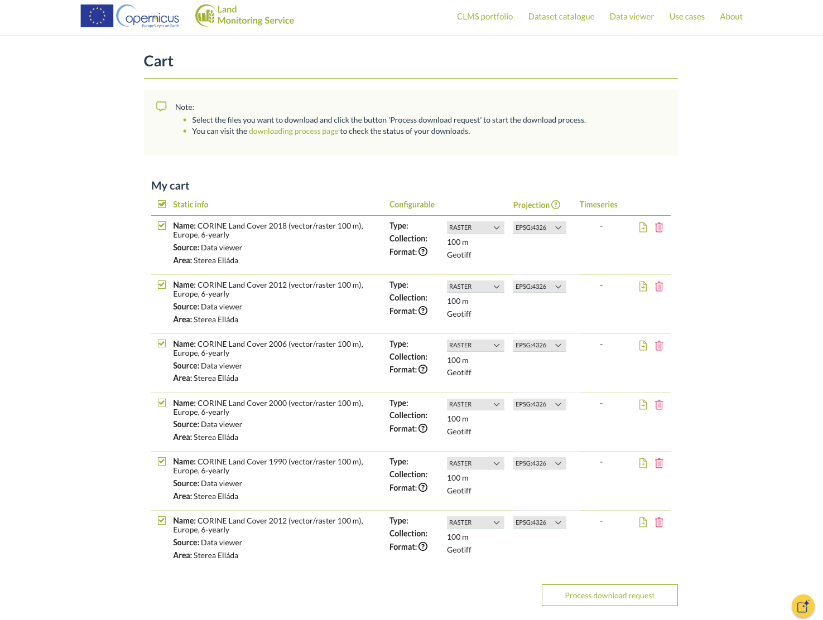Go to the Data viewer menu item

click(632, 17)
